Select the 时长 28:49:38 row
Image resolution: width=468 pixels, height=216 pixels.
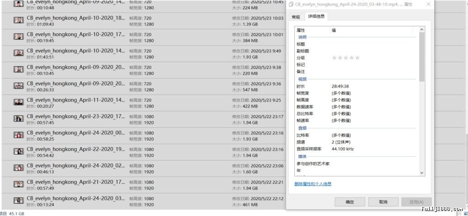coord(356,86)
